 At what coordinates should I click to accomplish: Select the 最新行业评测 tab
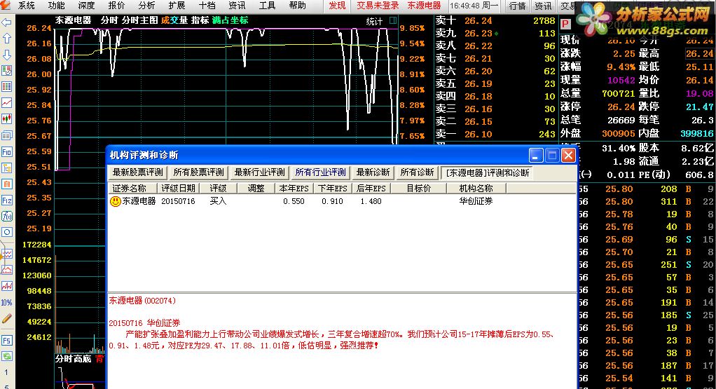[x=259, y=172]
